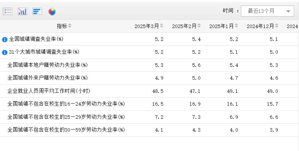Sort the 2025年1月 column
The image size is (299, 151).
236,26
